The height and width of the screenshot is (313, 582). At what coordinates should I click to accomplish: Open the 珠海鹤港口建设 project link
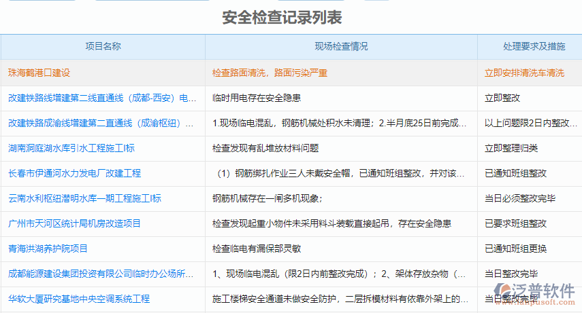tap(39, 73)
